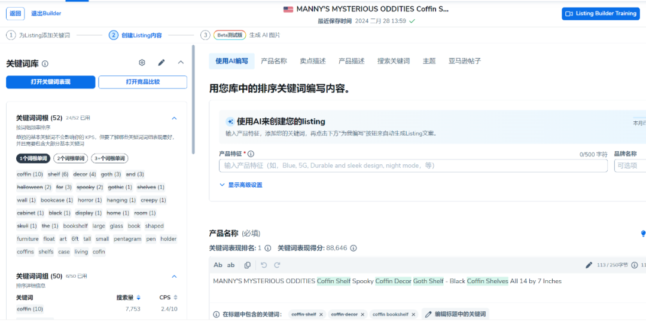Switch to the 使用AI编写 tab
646x322 pixels.
[x=231, y=61]
